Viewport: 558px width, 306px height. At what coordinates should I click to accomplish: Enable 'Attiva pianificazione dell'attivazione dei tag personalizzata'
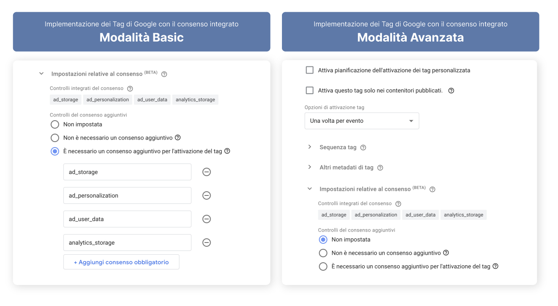coord(309,70)
